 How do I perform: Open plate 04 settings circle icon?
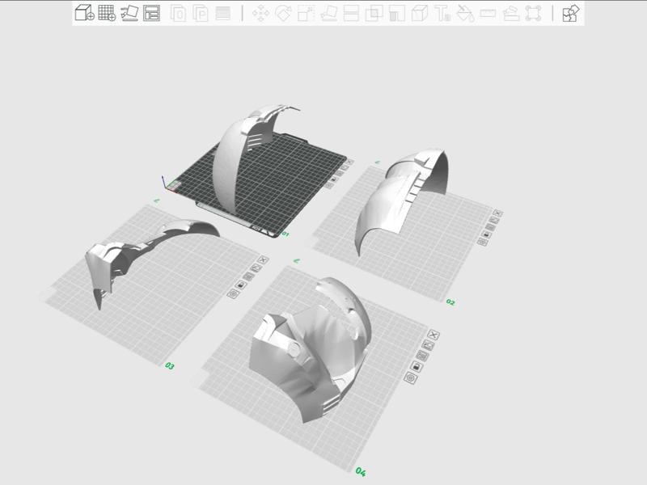(411, 377)
